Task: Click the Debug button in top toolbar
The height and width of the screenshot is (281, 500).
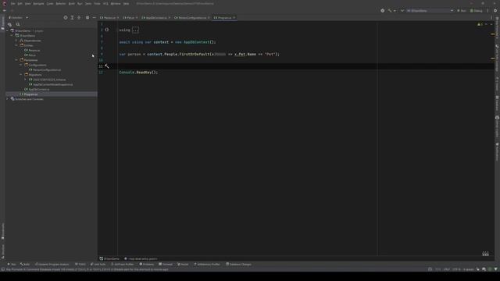Action: [x=477, y=10]
